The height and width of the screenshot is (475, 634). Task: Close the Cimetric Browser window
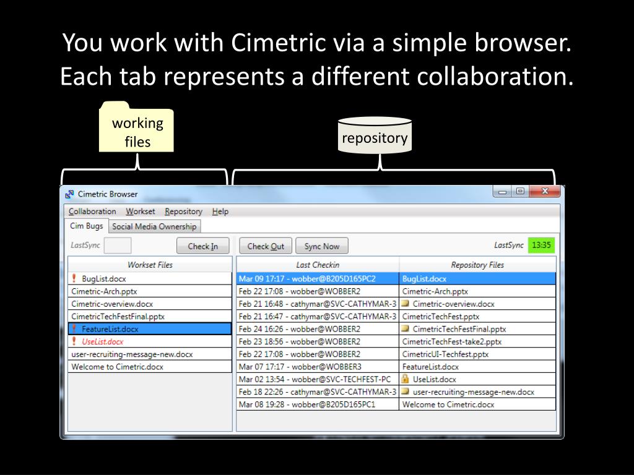(x=545, y=192)
